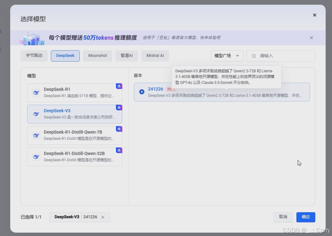Choose the DeepSeek-R1-Distill-Qwen-7B model

pyautogui.click(x=75, y=135)
